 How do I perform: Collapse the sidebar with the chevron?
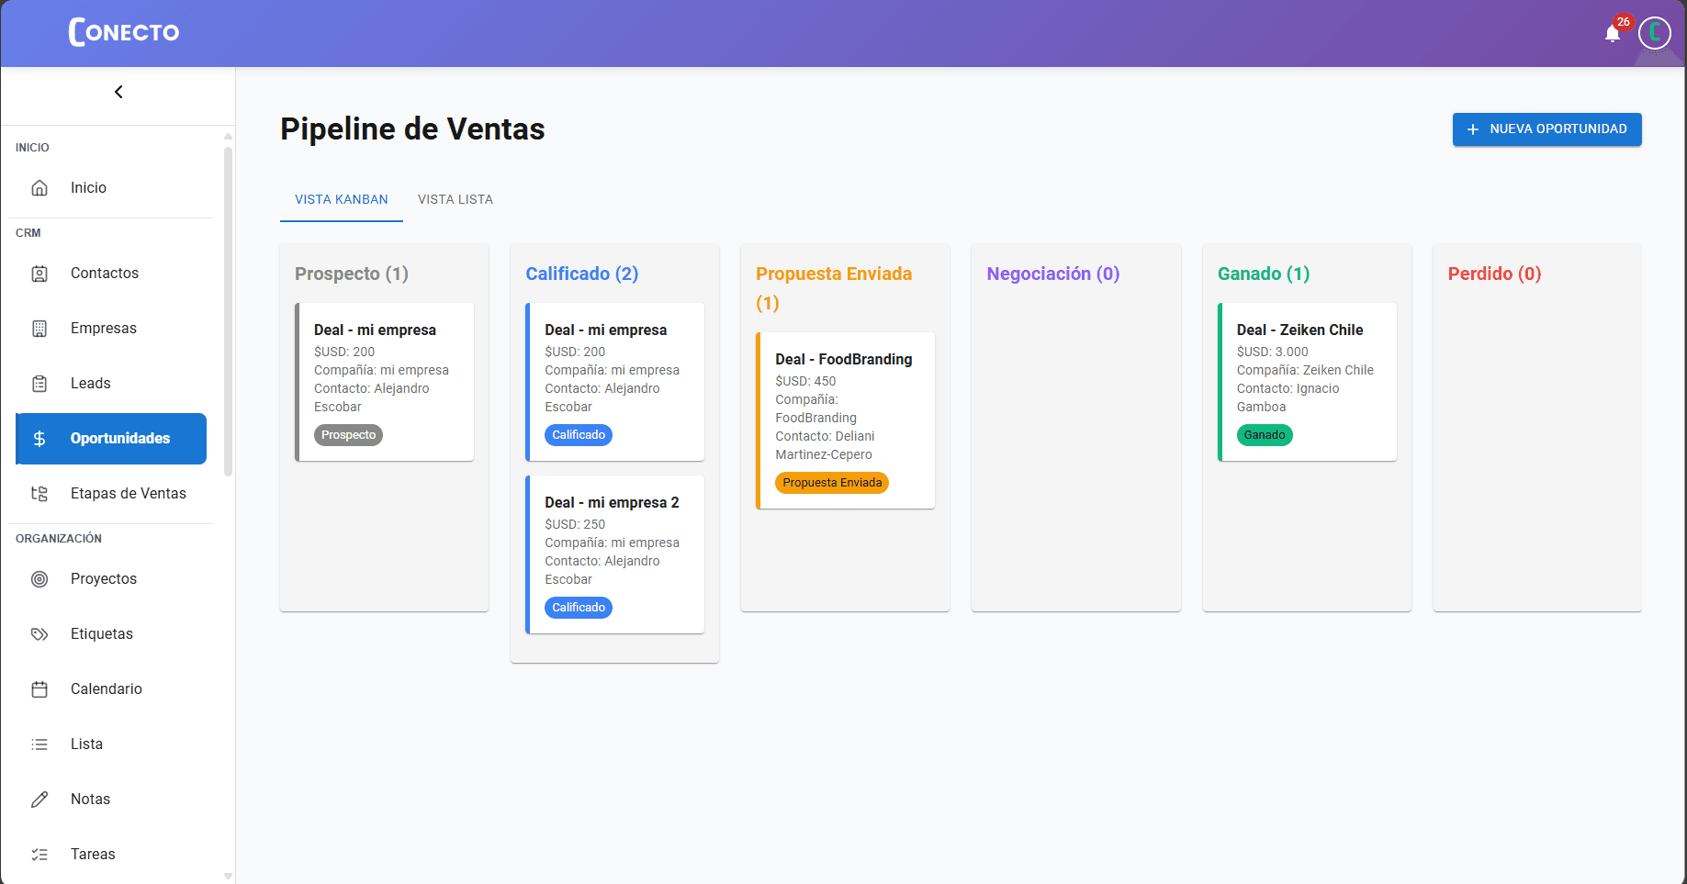click(118, 92)
